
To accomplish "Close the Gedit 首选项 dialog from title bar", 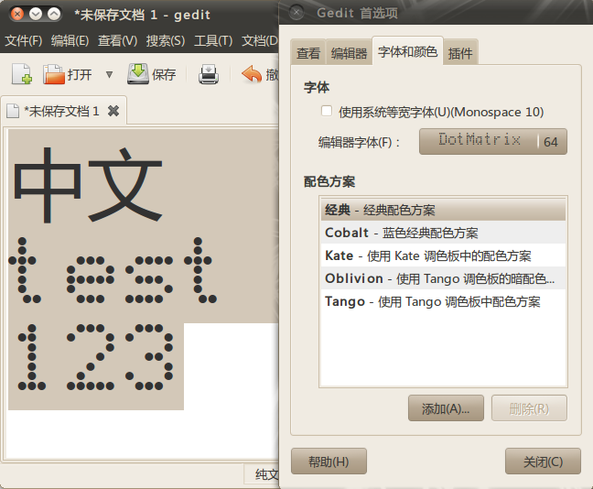I will coord(296,12).
